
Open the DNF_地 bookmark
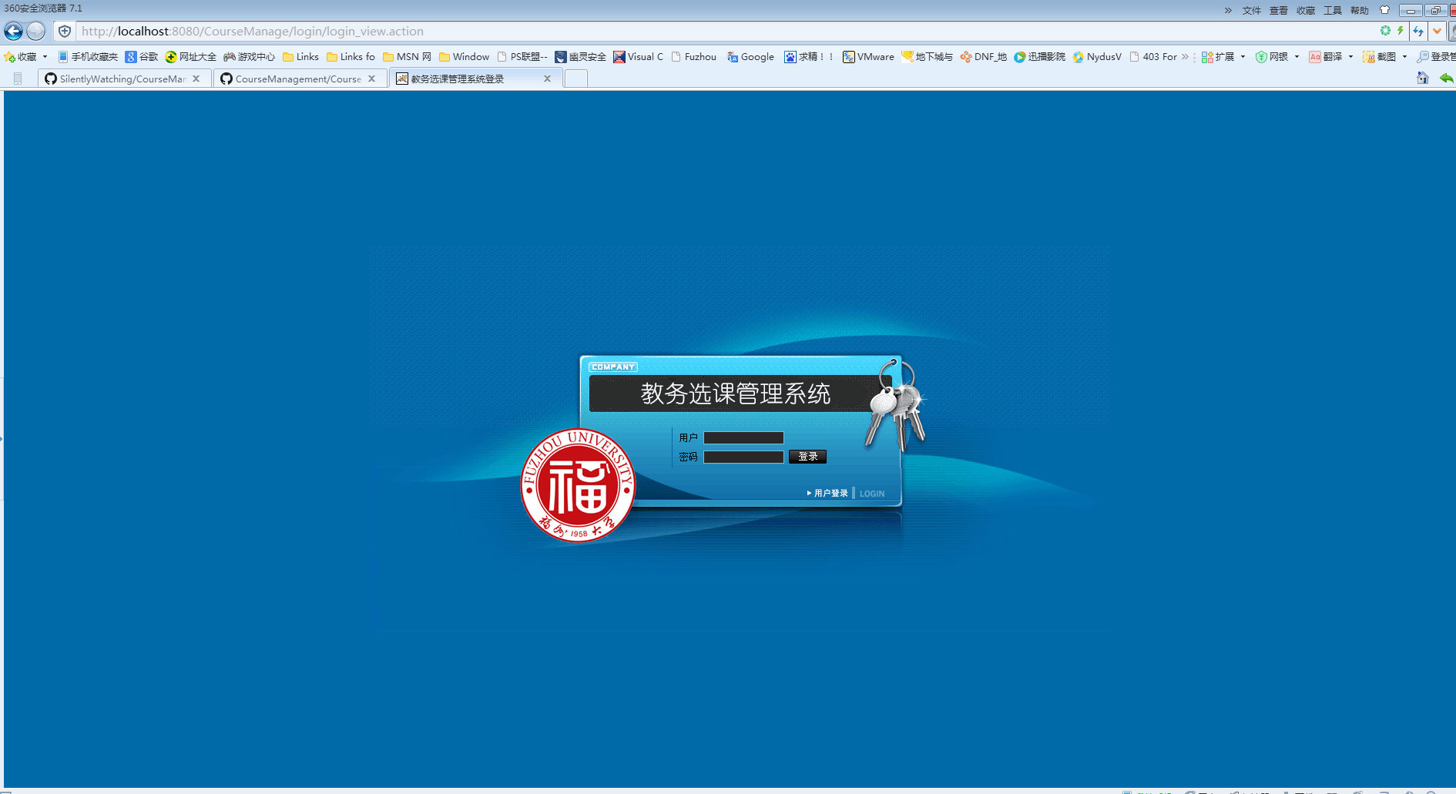tap(984, 57)
